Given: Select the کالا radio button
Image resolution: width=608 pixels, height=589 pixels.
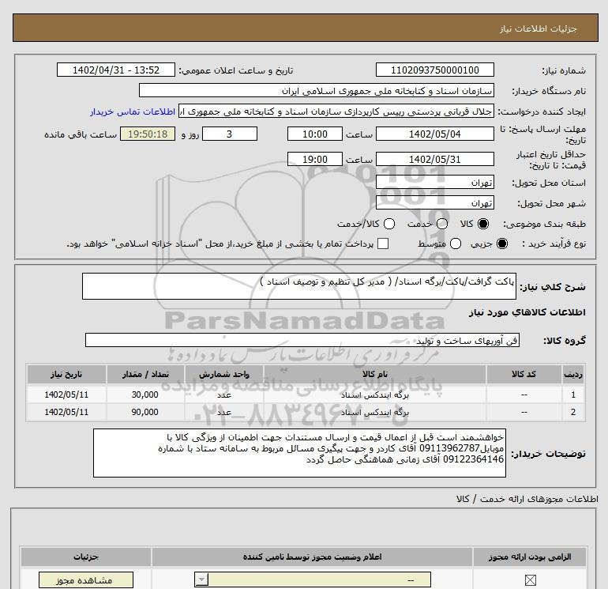Looking at the screenshot, I should (x=483, y=224).
